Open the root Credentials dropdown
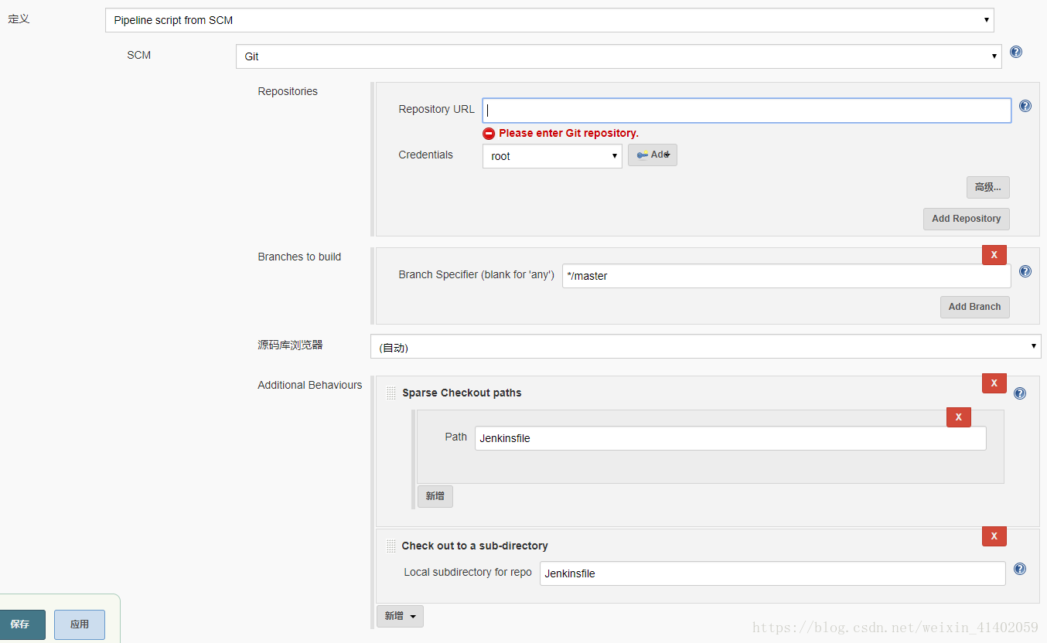1047x643 pixels. (x=552, y=156)
